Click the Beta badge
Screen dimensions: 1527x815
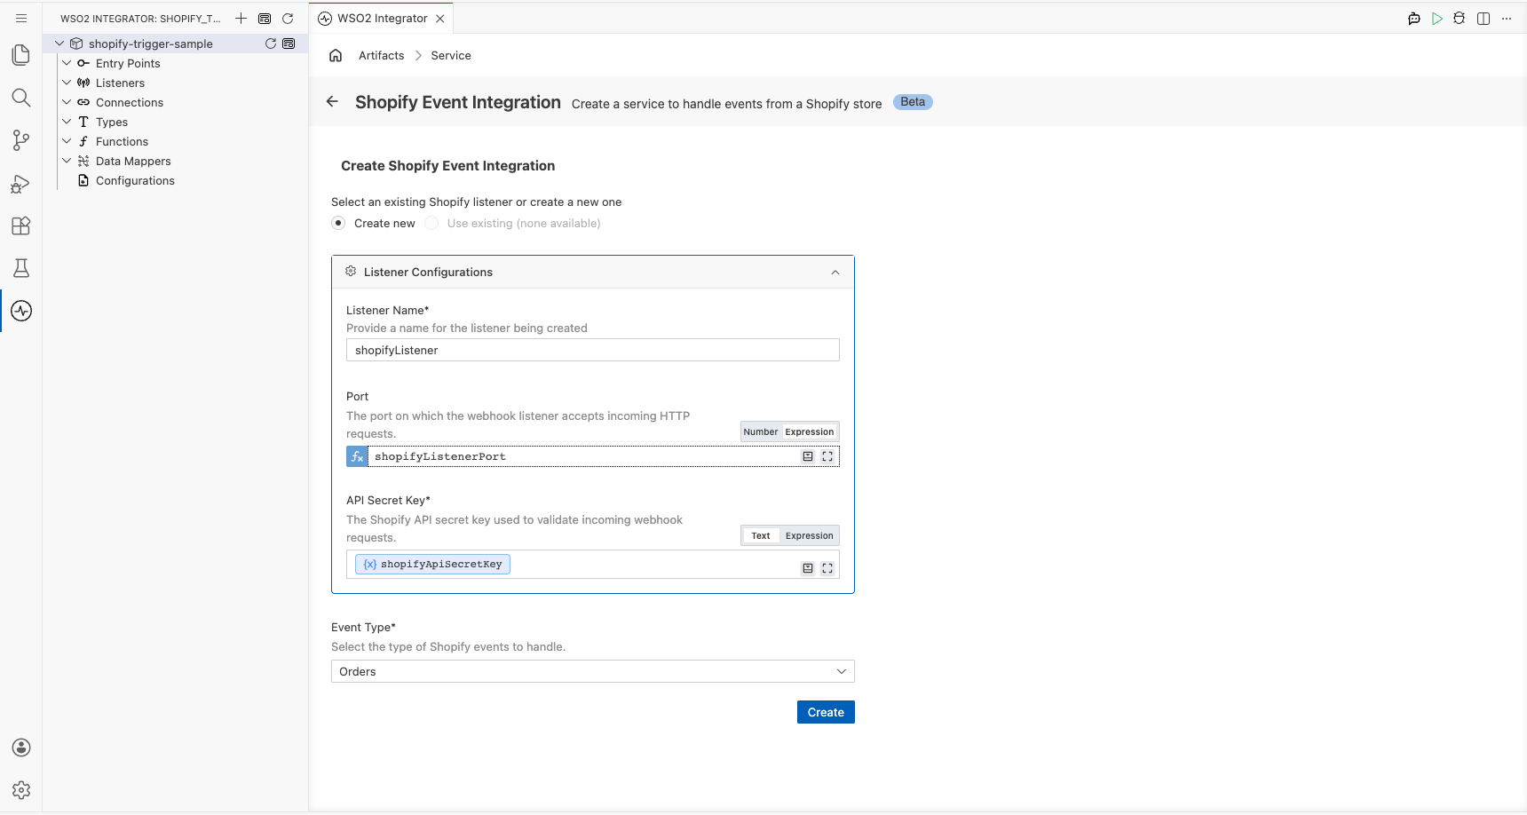coord(913,102)
